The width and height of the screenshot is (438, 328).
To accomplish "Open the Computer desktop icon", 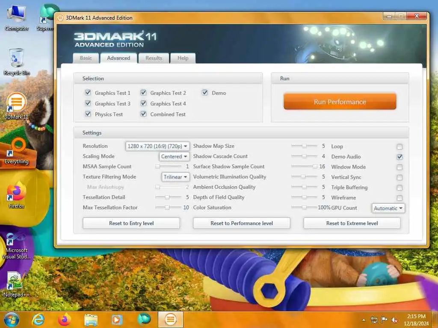I will [17, 18].
